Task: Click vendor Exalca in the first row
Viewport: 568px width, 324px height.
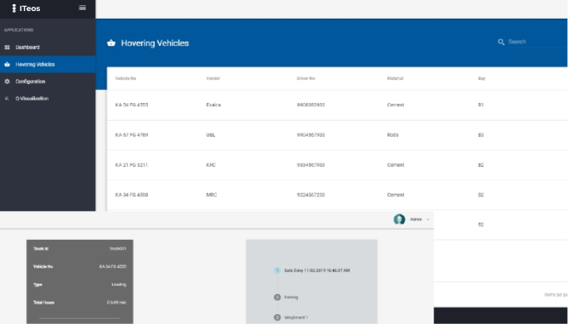Action: click(213, 105)
